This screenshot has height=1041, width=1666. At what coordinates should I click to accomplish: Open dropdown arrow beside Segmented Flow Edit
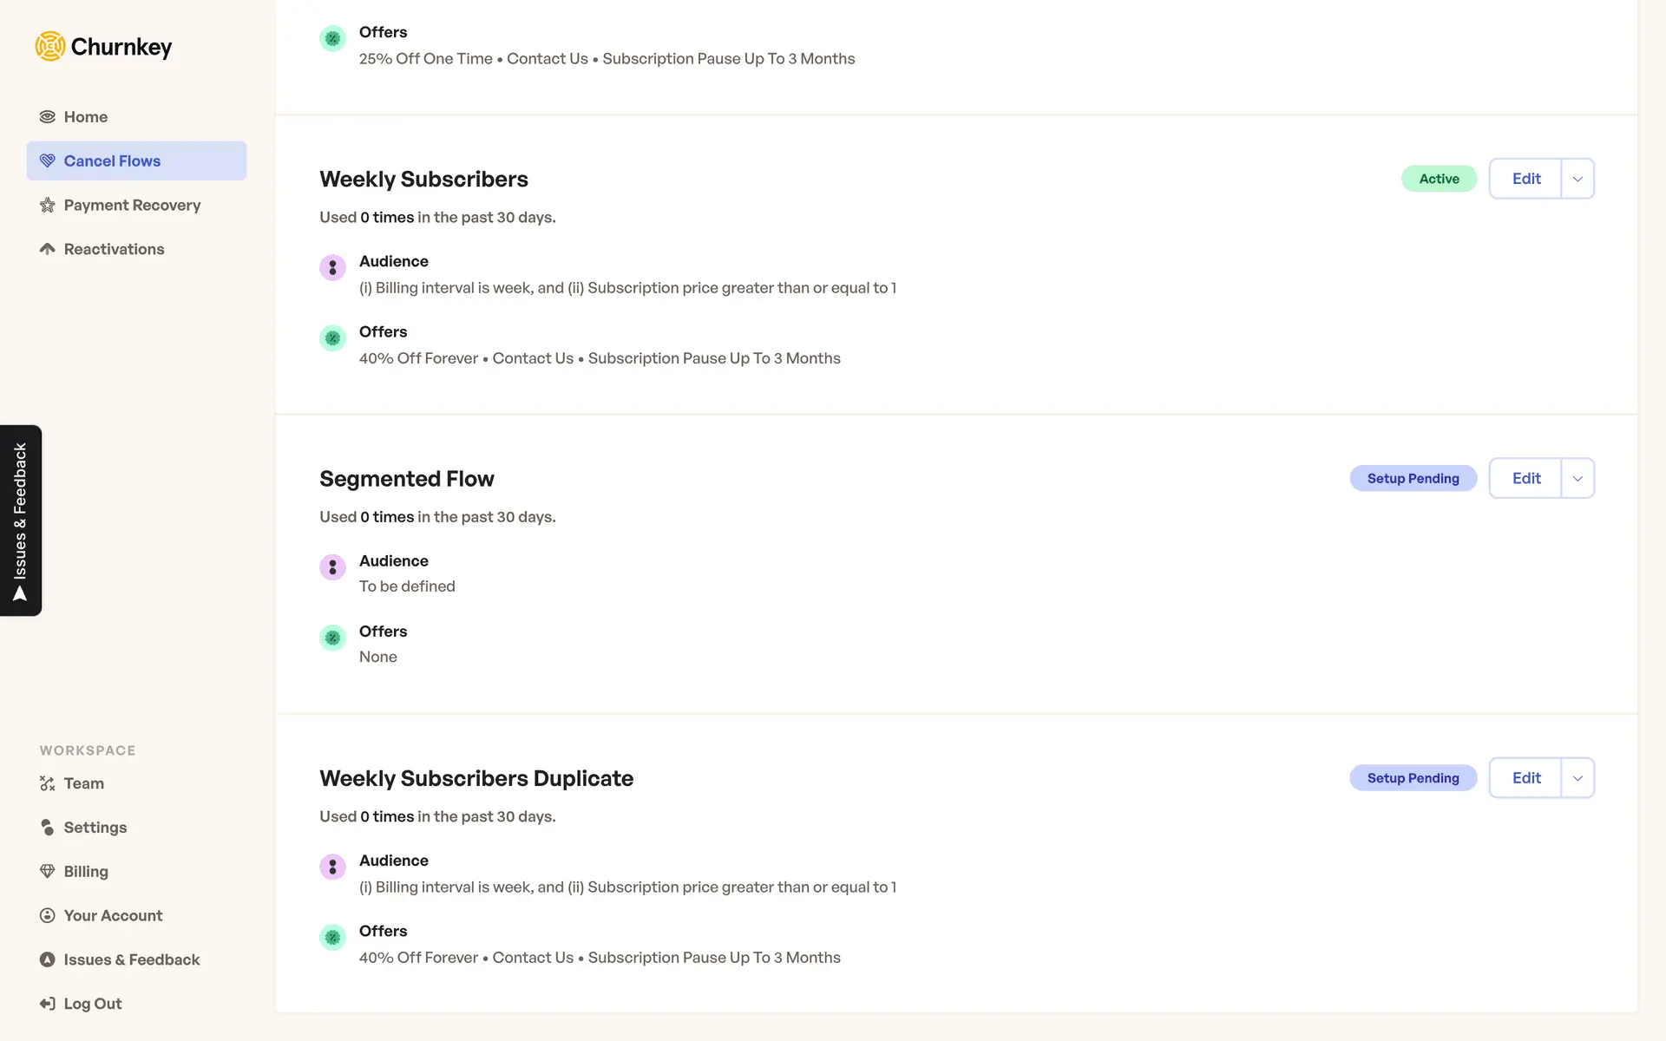[x=1577, y=478]
